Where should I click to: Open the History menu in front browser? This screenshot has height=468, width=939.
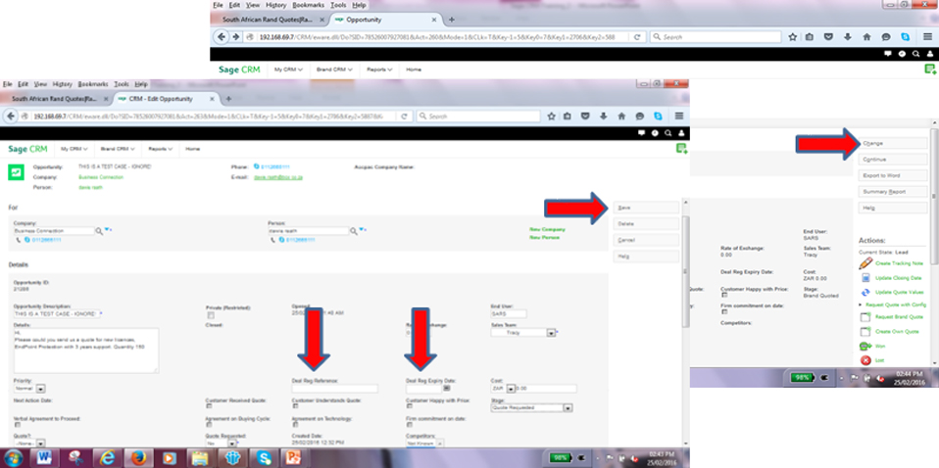pyautogui.click(x=63, y=84)
